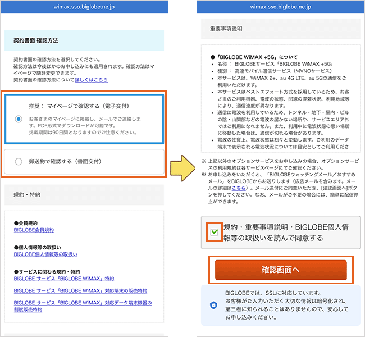This screenshot has width=365, height=337.
Task: Click the 確認画面へ button
Action: point(281,270)
